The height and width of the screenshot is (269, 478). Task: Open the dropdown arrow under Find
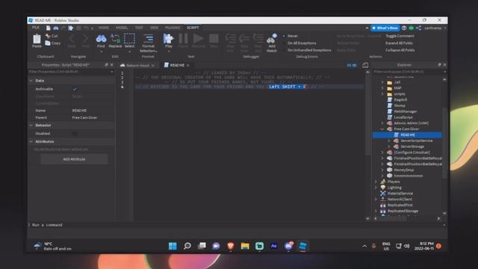pos(101,52)
